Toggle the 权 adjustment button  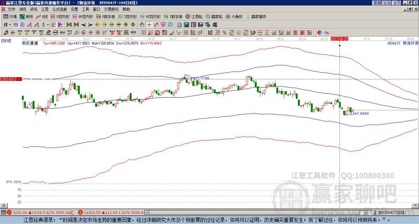pos(53,25)
